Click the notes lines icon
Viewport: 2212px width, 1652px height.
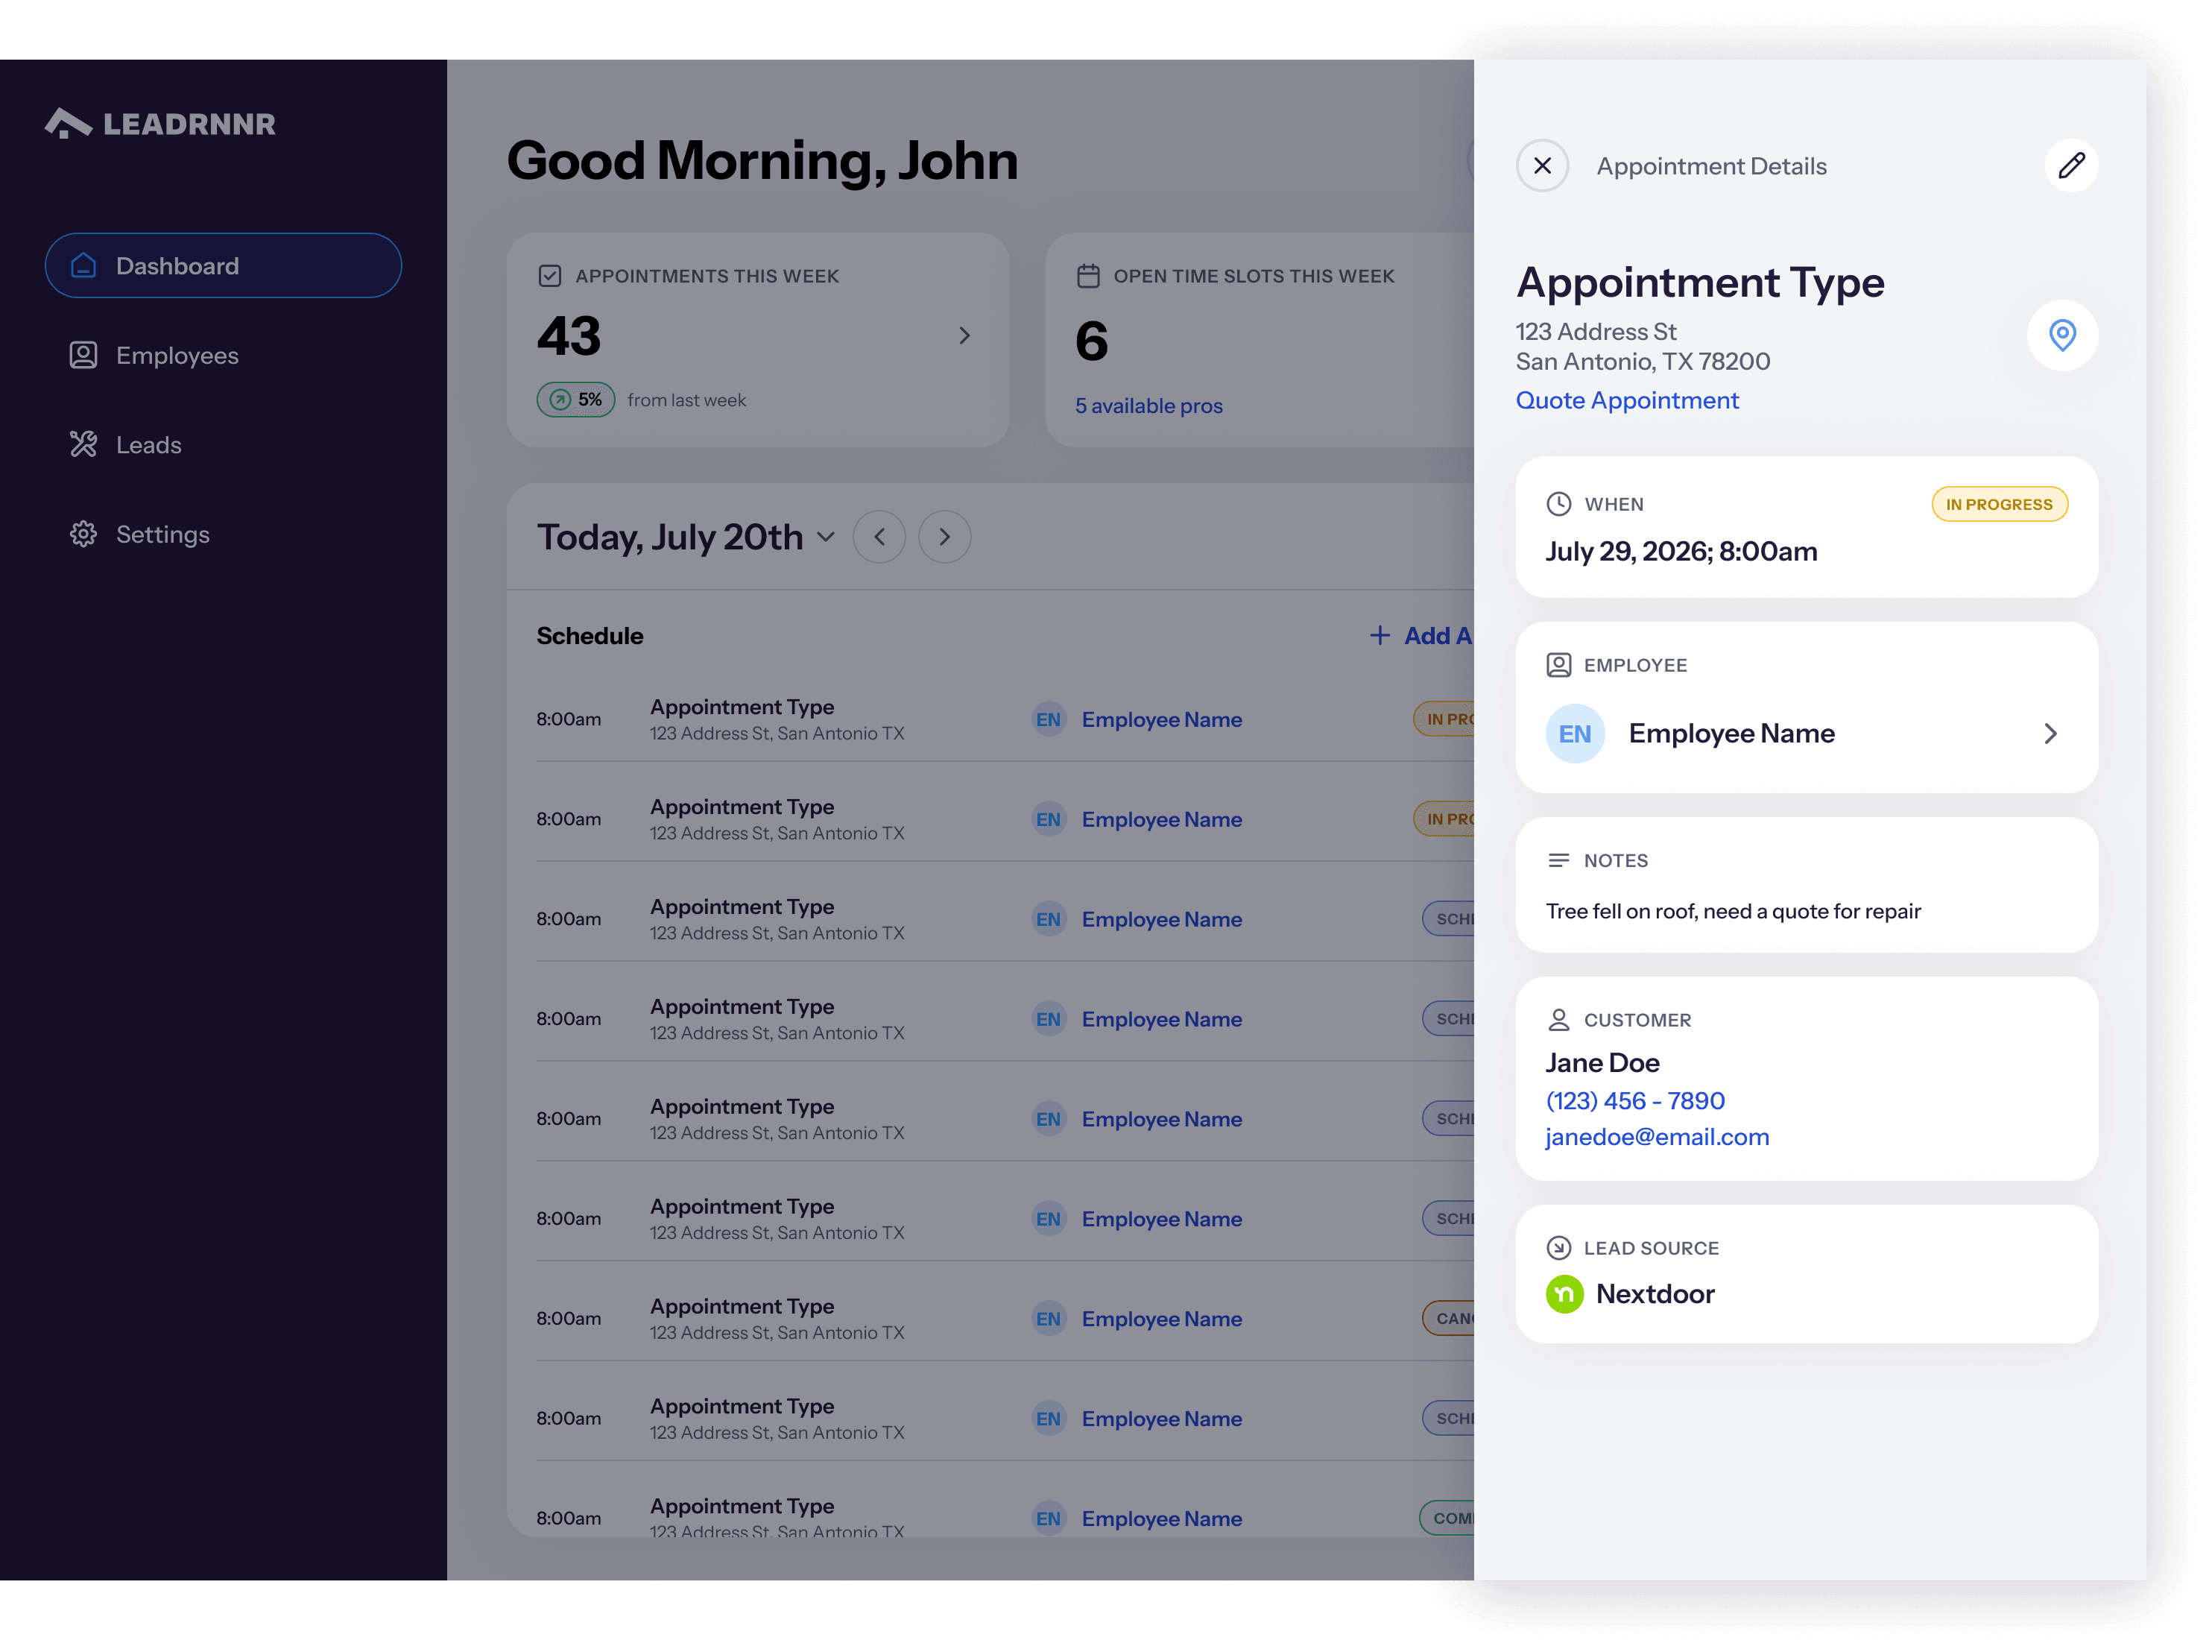[x=1558, y=860]
